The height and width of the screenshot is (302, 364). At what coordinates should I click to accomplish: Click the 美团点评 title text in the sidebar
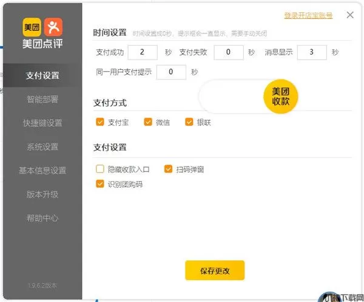42,44
